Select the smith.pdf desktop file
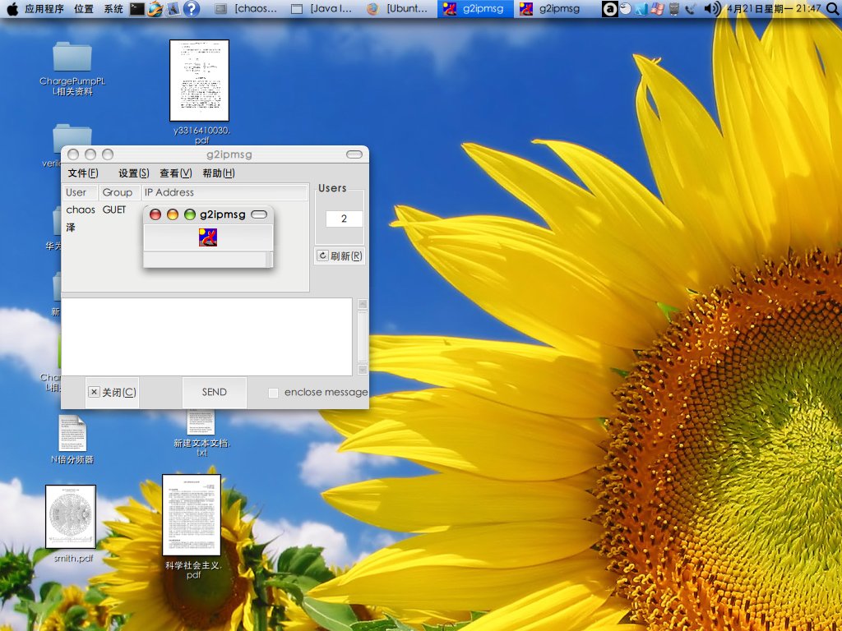842x631 pixels. [72, 523]
